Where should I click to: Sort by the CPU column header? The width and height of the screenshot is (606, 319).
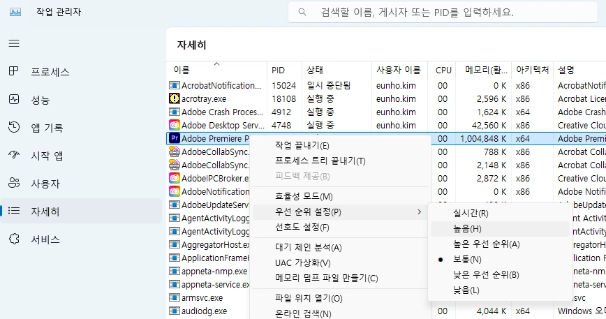coord(441,70)
